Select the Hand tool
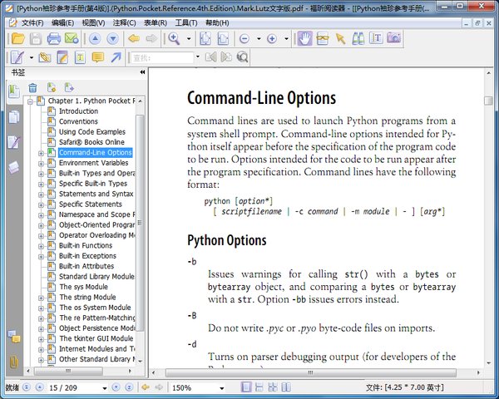499x399 pixels. coord(304,39)
